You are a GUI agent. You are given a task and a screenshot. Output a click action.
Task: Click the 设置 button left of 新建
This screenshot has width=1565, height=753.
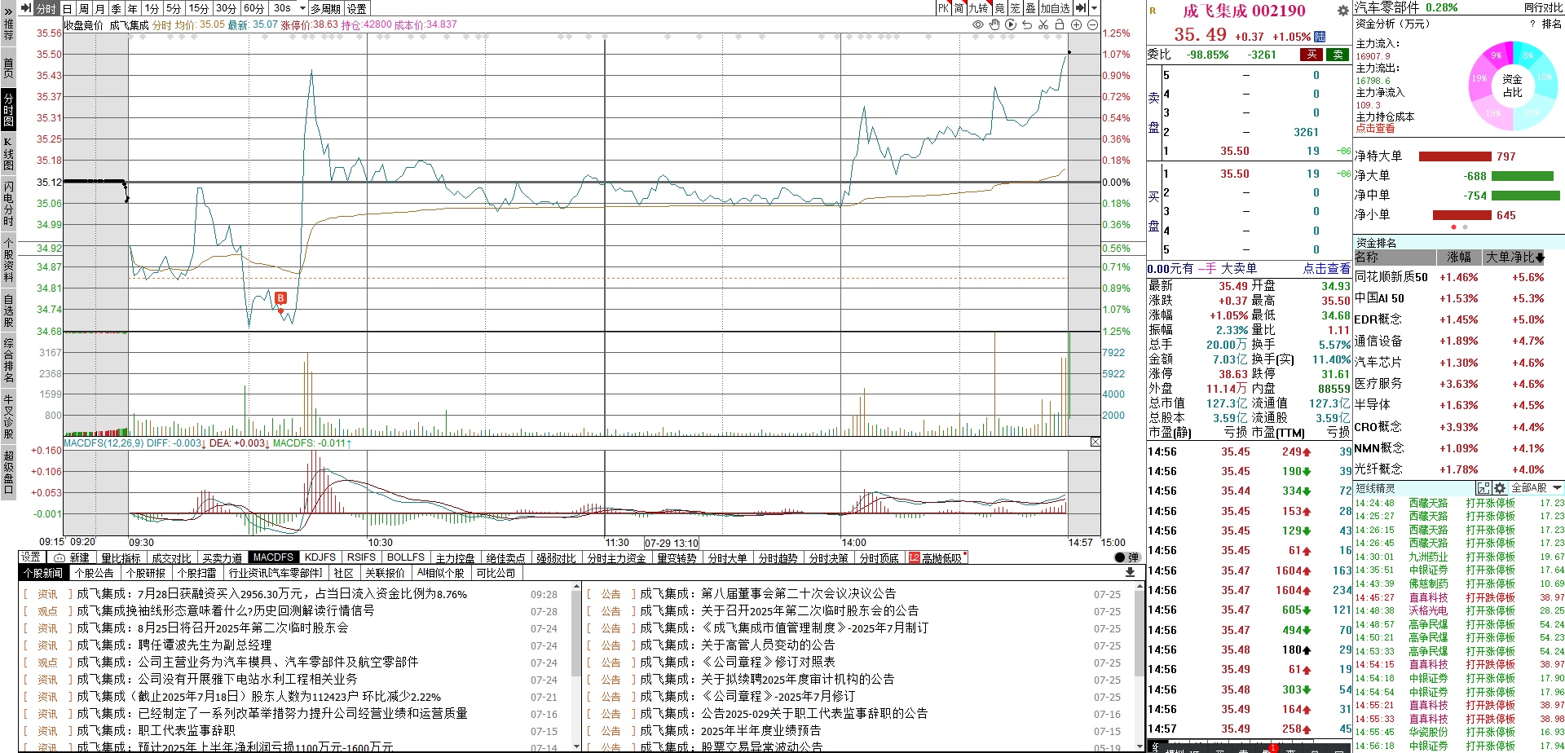coord(31,557)
